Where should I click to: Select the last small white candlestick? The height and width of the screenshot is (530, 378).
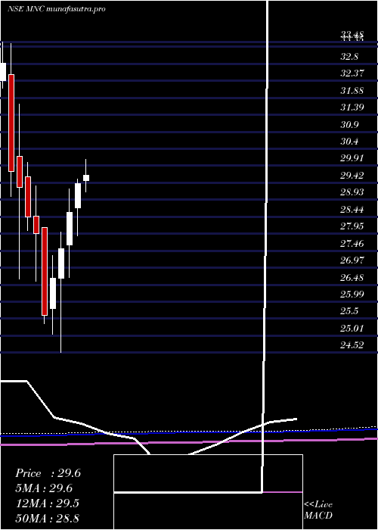pyautogui.click(x=86, y=178)
